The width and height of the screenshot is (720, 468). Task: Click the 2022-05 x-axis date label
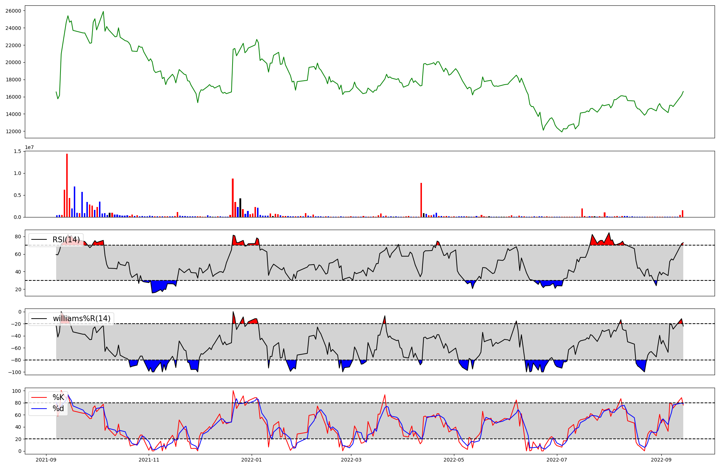pyautogui.click(x=454, y=460)
